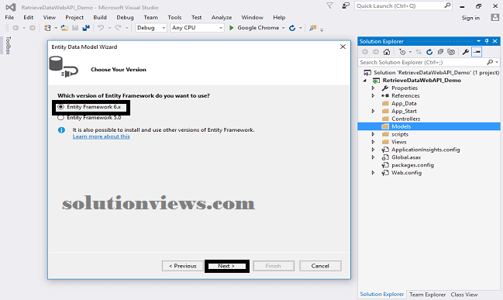Open the Tools menu
503x300 pixels.
pos(174,17)
